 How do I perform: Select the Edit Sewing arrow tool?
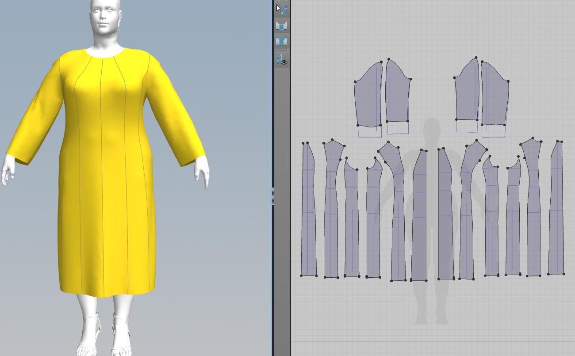[281, 9]
